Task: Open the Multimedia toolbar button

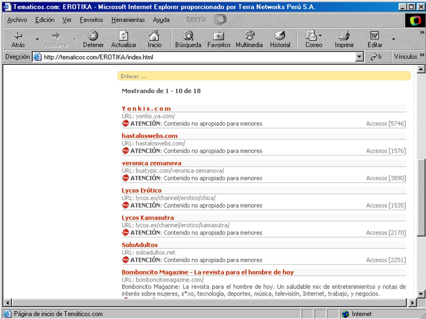Action: [x=249, y=39]
